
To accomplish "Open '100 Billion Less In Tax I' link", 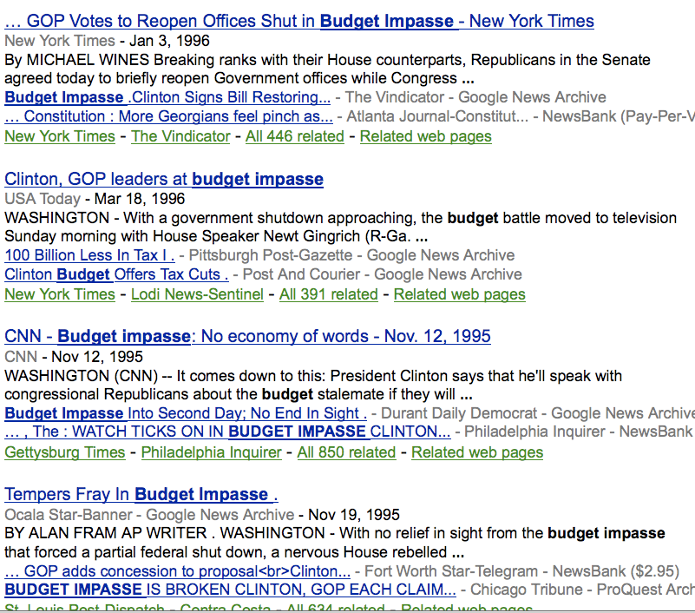I will point(89,255).
